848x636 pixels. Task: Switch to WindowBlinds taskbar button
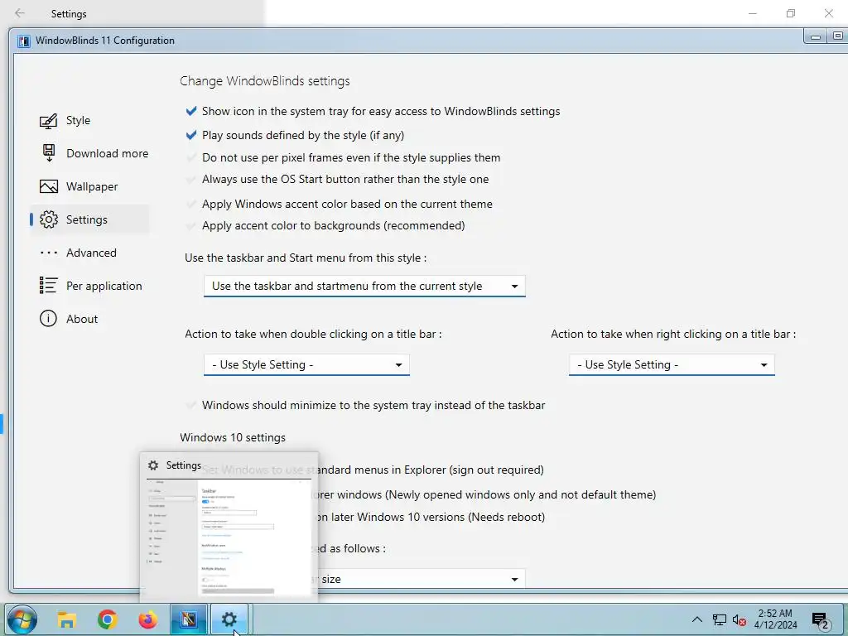[x=189, y=619]
